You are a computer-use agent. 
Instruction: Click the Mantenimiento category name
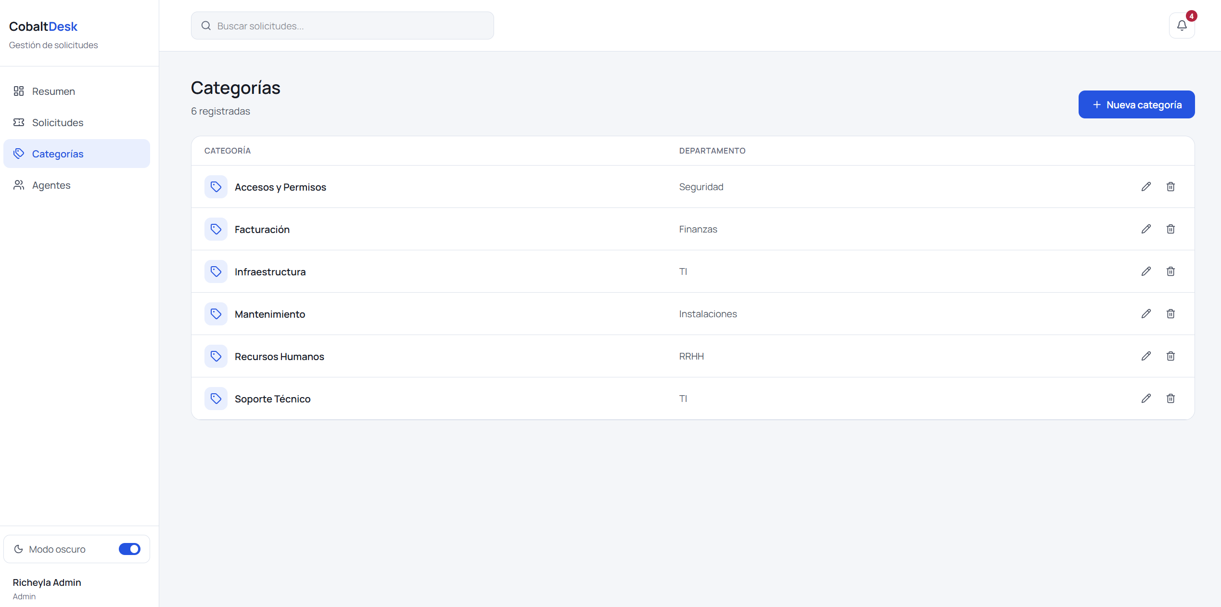(270, 314)
